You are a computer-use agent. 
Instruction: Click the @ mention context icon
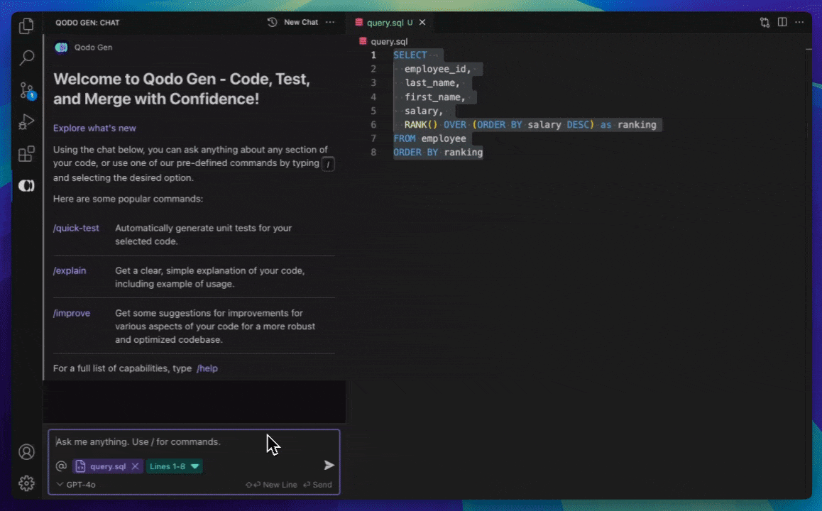pos(61,466)
